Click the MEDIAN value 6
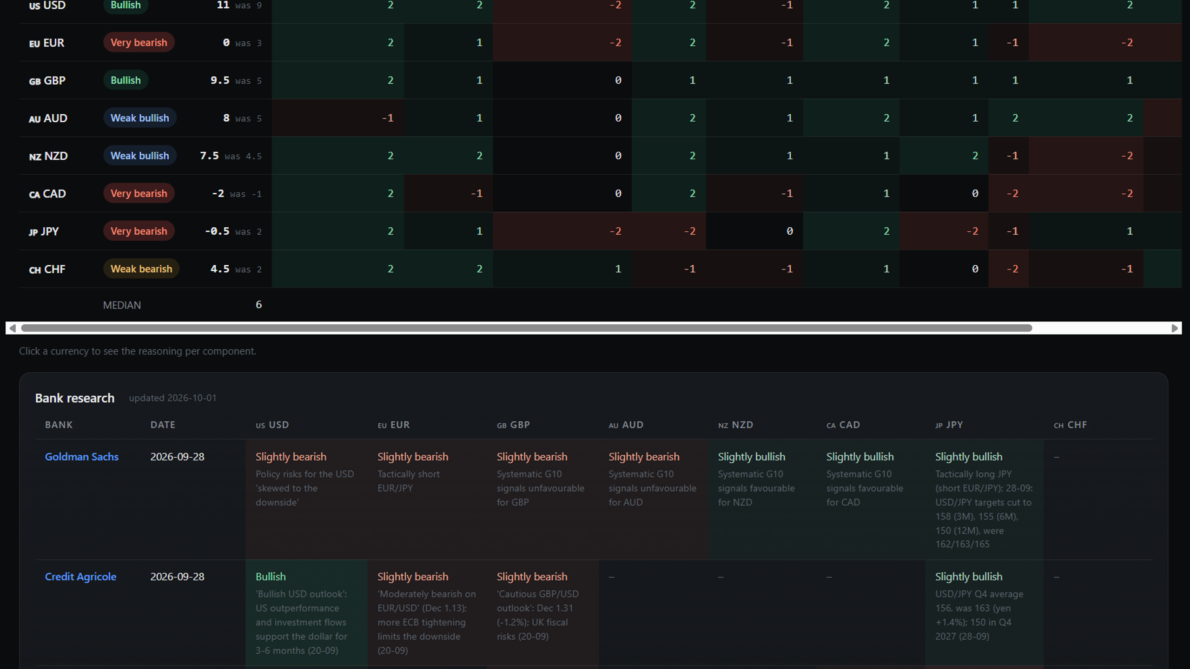The width and height of the screenshot is (1190, 669). (258, 305)
